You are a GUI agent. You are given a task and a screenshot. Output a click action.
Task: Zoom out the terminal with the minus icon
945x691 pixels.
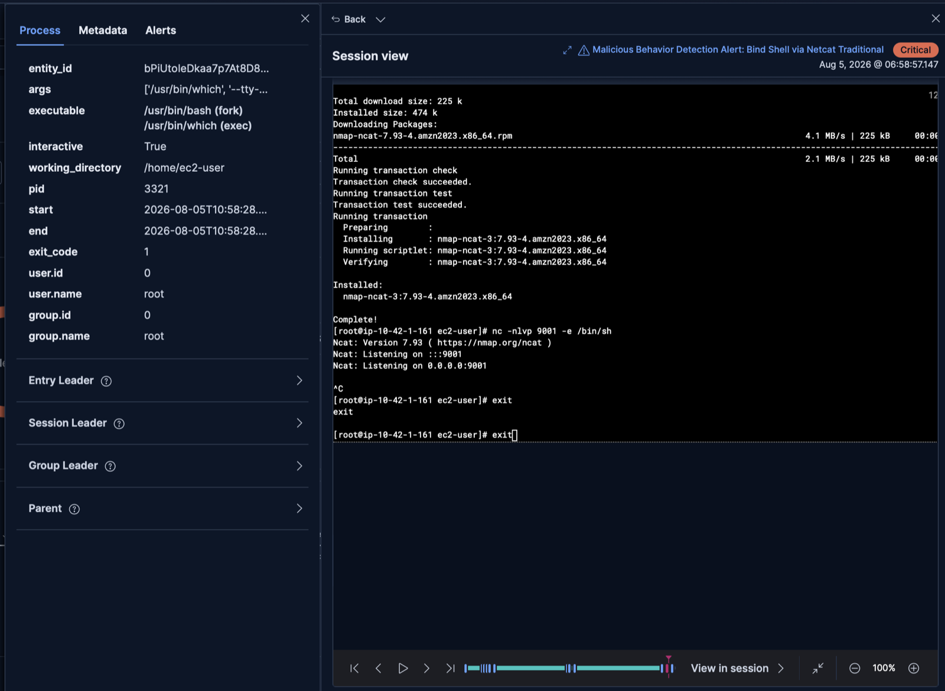point(855,668)
